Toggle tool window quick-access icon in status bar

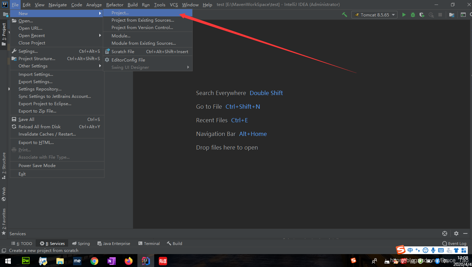(4, 251)
